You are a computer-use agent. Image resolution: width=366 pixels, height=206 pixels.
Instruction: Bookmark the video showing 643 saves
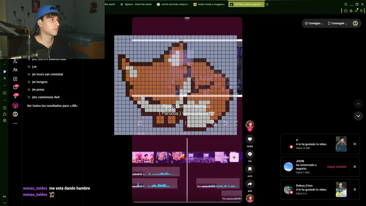(250, 169)
